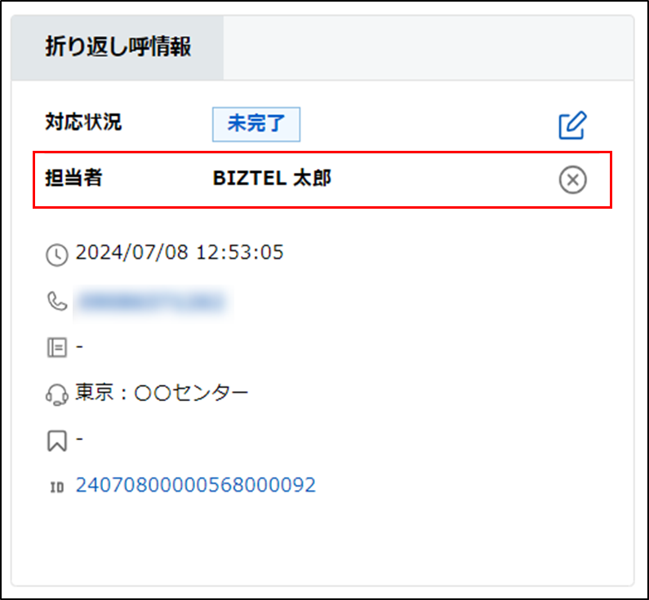649x600 pixels.
Task: Click the ID icon
Action: (56, 487)
